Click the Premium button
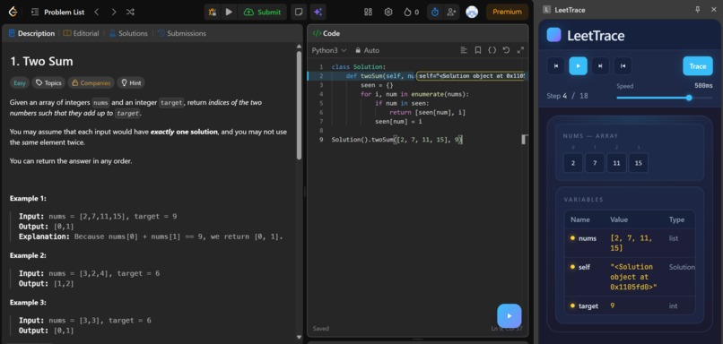Image resolution: width=723 pixels, height=344 pixels. [x=507, y=13]
